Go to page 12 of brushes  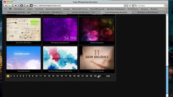pyautogui.click(x=45, y=76)
